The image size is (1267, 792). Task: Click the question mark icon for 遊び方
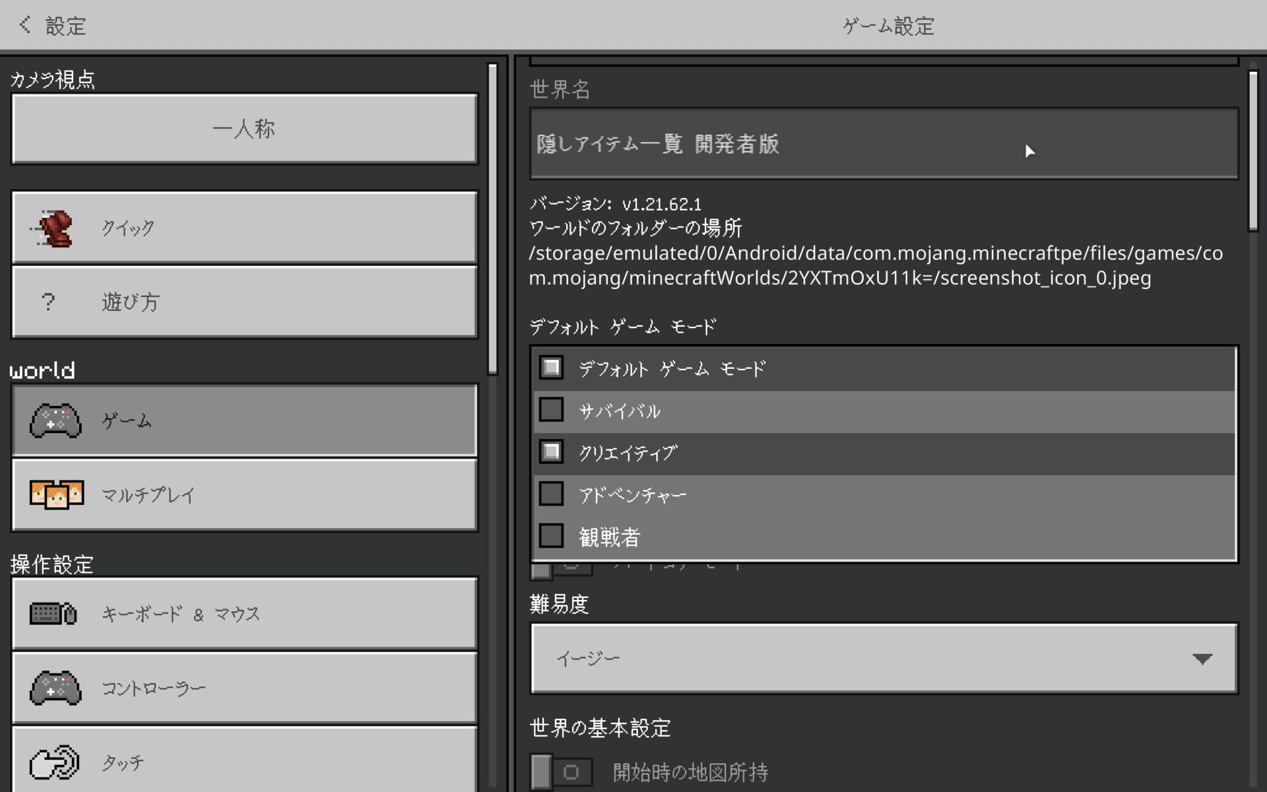pyautogui.click(x=48, y=302)
